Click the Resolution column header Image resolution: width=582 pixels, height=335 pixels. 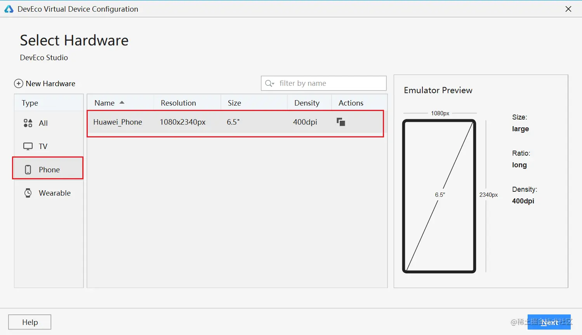[188, 103]
